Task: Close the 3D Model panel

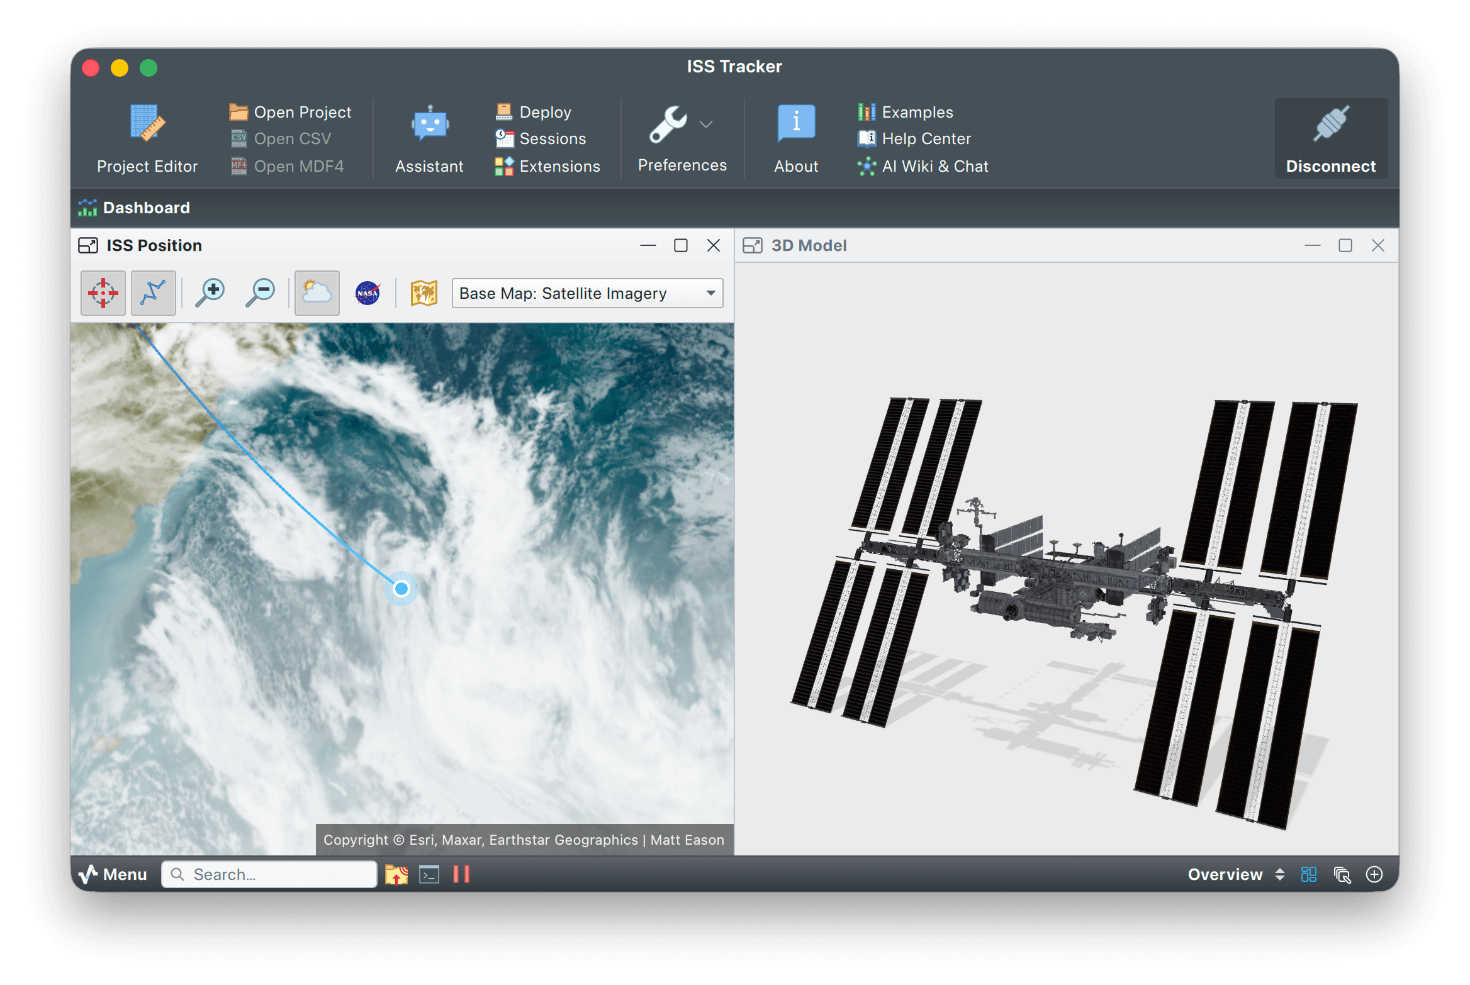Action: 1378,245
